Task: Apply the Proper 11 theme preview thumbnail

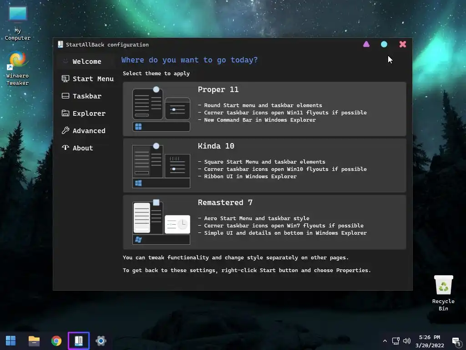Action: 161,109
